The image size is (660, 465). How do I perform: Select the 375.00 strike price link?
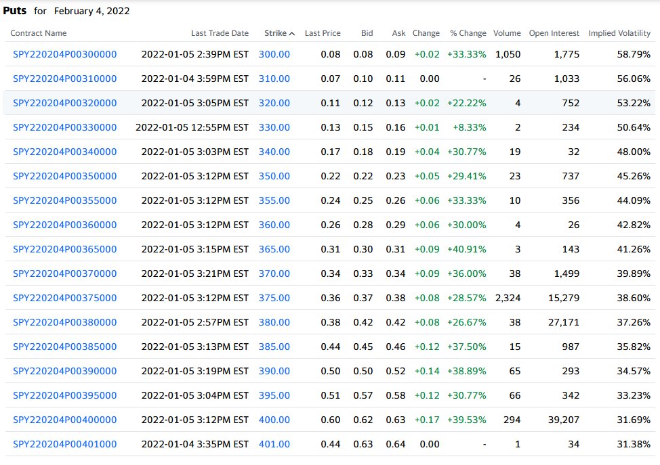[x=274, y=298]
